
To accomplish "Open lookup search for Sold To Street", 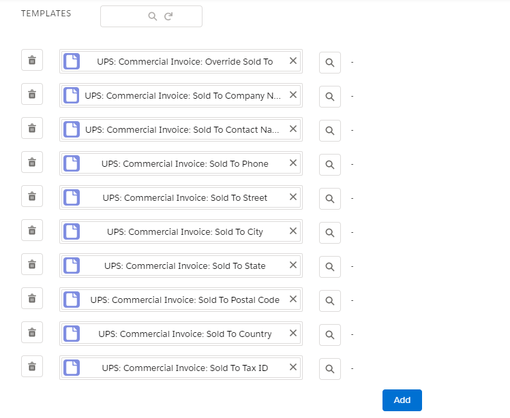I will coord(330,199).
